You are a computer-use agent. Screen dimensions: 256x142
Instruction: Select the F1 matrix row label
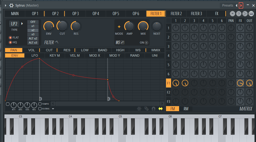168,83
